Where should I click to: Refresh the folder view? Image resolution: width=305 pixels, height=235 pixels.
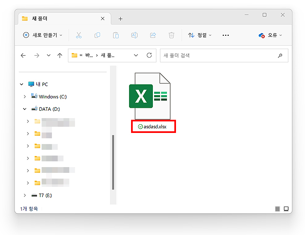[x=149, y=55]
